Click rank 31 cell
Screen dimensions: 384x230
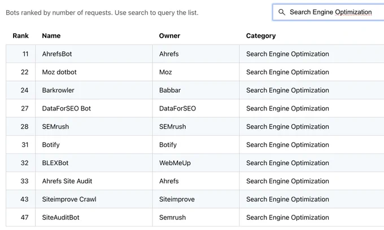[x=20, y=144]
